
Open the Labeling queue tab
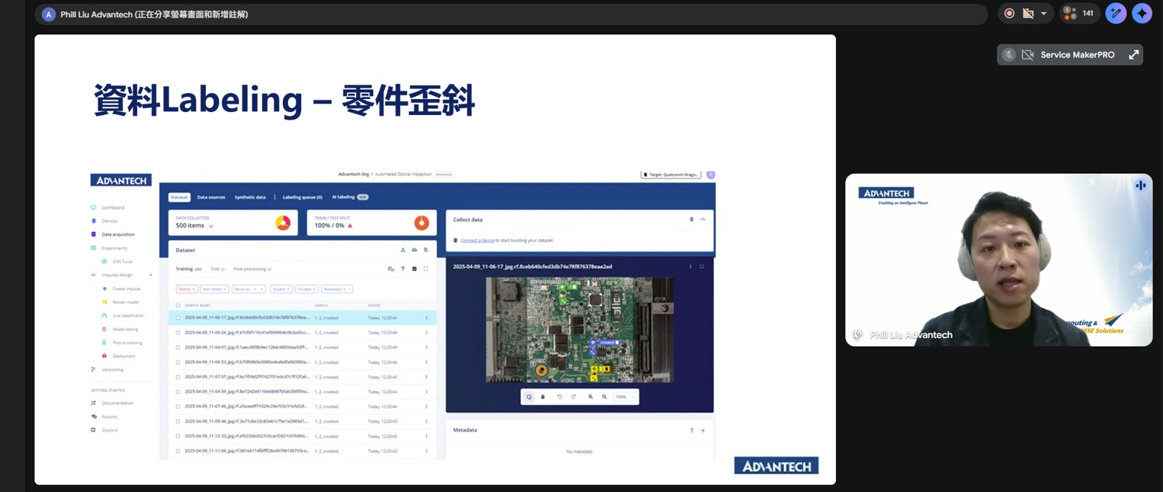tap(302, 197)
